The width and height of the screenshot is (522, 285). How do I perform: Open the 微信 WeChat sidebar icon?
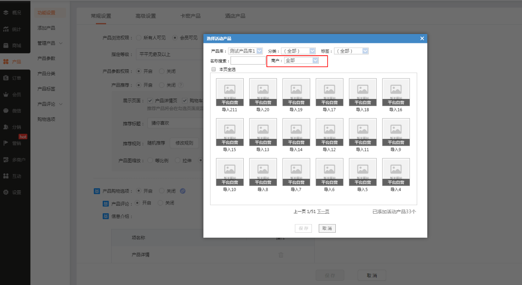[x=6, y=111]
